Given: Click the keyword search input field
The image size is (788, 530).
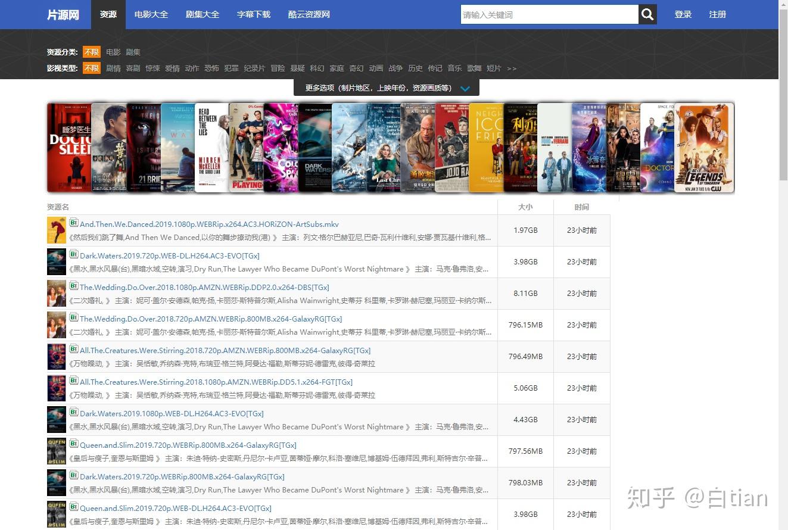Looking at the screenshot, I should [x=550, y=14].
